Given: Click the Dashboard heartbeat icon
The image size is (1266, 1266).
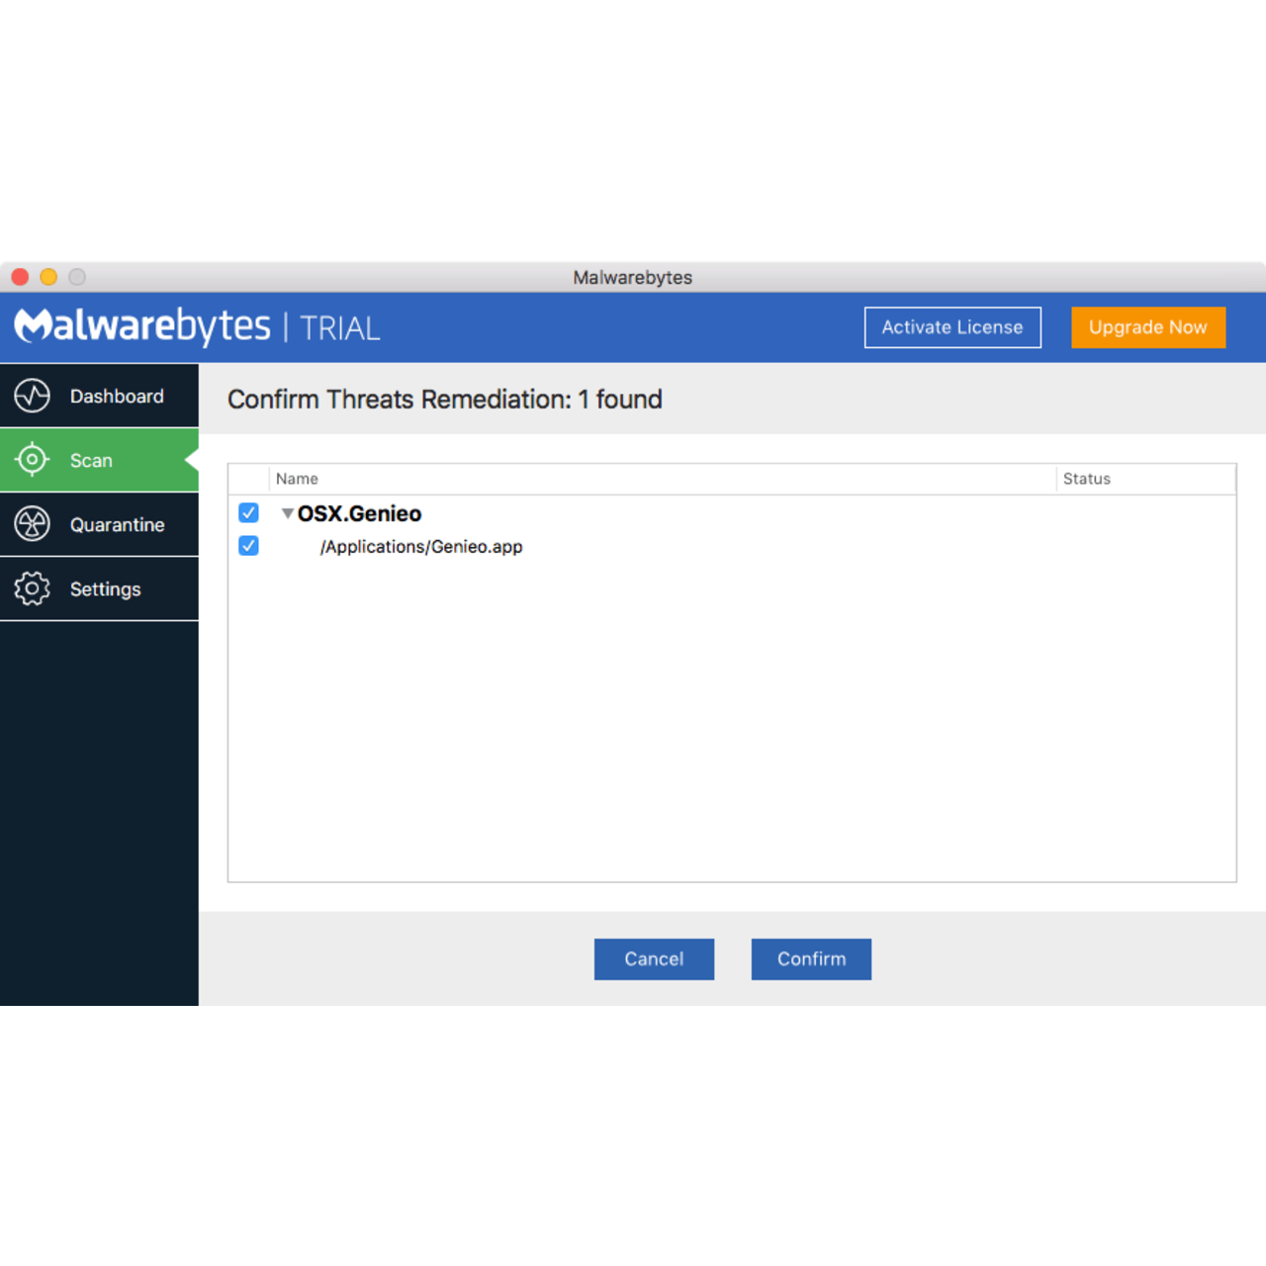Looking at the screenshot, I should point(32,396).
